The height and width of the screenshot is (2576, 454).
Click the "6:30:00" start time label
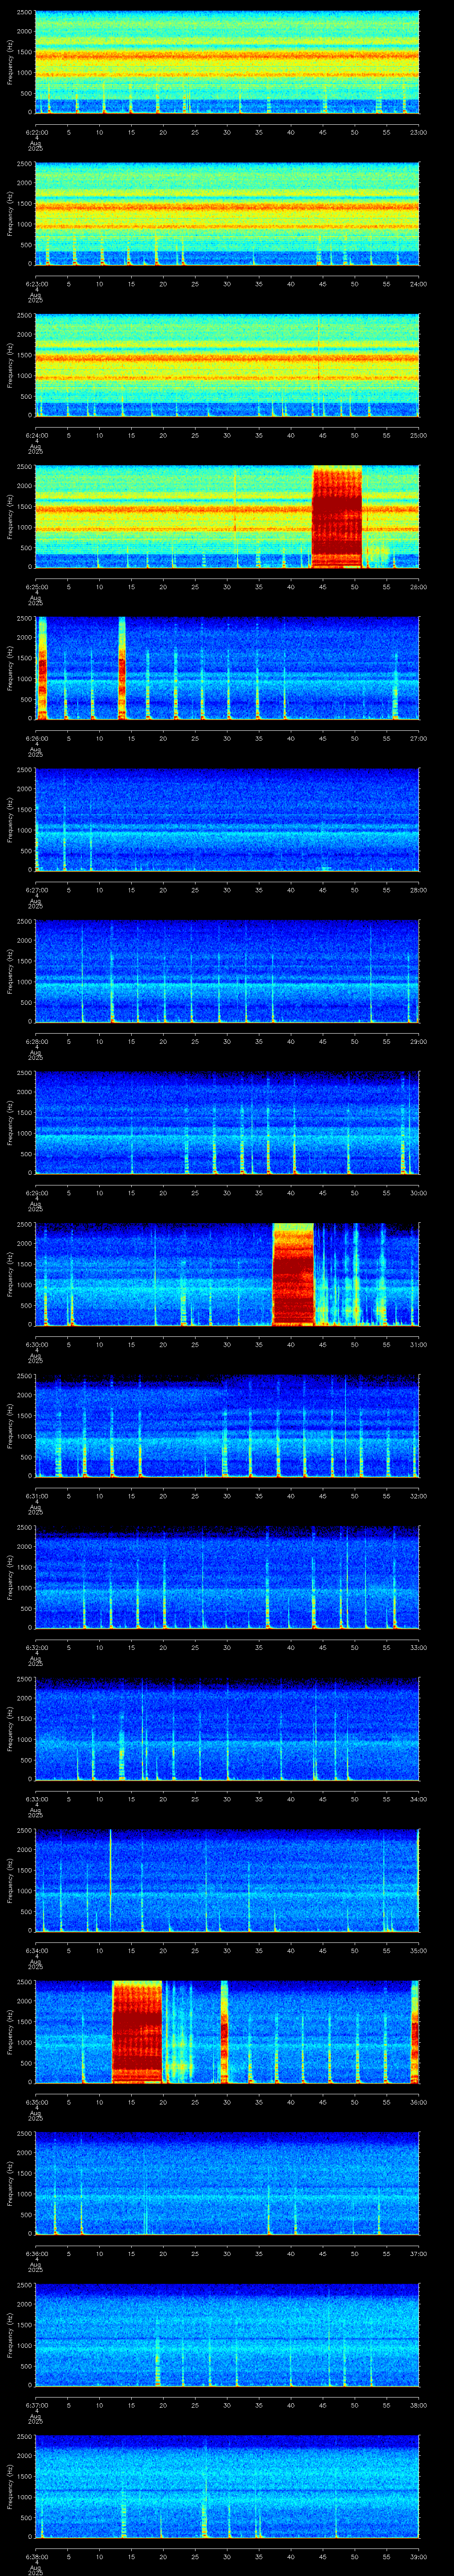36,1344
